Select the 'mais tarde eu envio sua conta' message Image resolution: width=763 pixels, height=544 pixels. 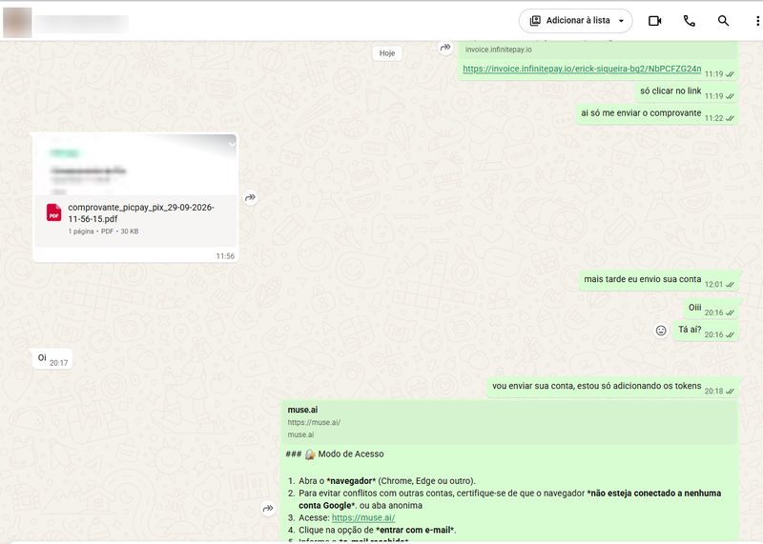pos(658,280)
